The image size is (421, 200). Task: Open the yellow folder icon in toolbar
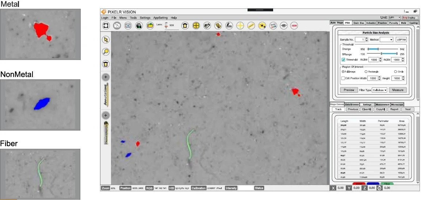click(150, 26)
